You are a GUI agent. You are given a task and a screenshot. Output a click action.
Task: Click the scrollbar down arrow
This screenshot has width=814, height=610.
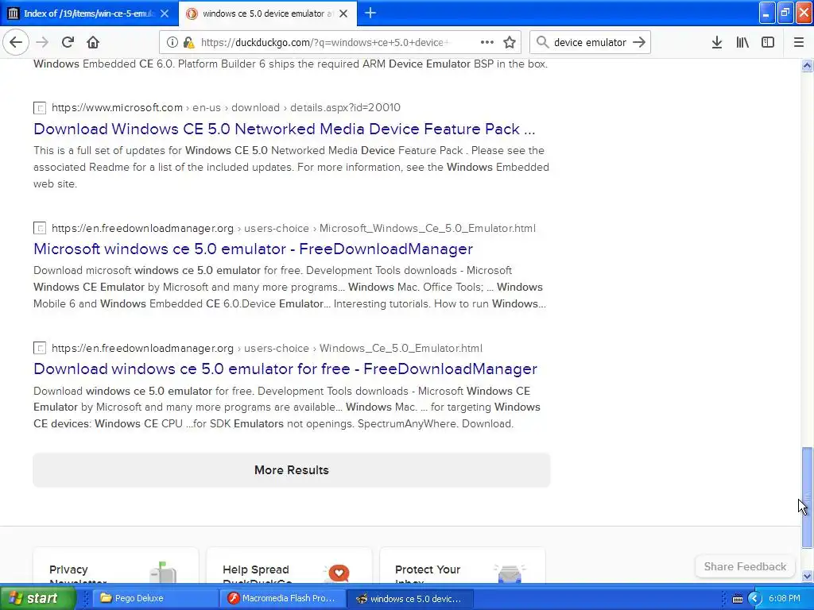[807, 576]
